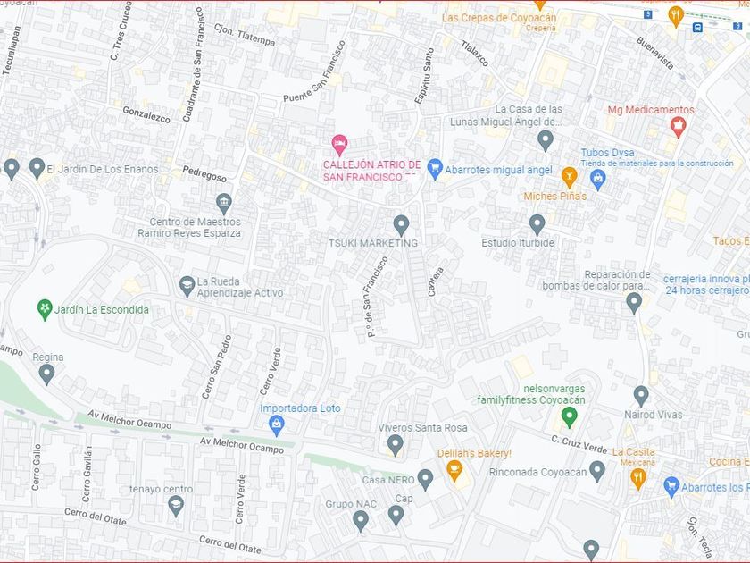Click the Miches Piña's cocktail bar pin

coord(569,178)
